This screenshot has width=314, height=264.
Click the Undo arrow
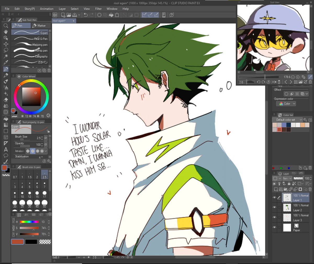tap(86, 15)
